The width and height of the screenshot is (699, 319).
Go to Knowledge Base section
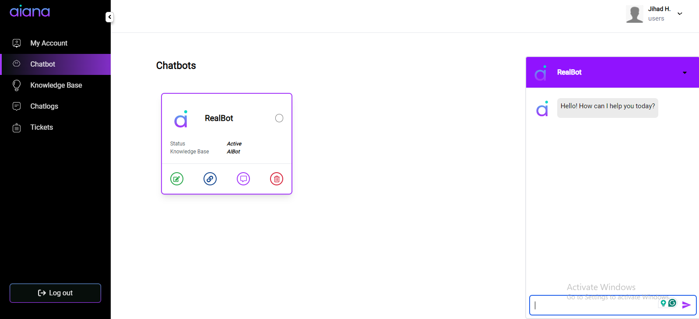55,85
